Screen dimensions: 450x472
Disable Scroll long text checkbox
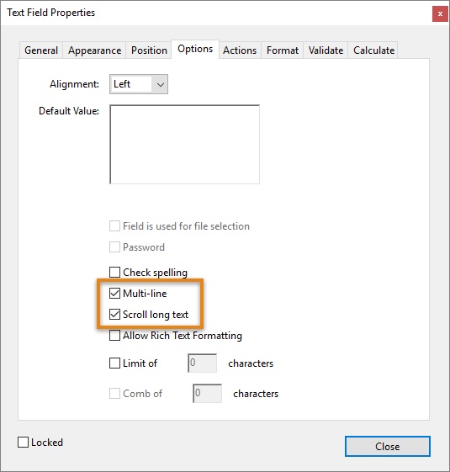click(114, 315)
